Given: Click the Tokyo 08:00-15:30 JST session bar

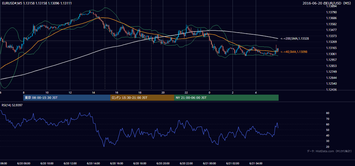Looking at the screenshot, I should click(67, 98).
